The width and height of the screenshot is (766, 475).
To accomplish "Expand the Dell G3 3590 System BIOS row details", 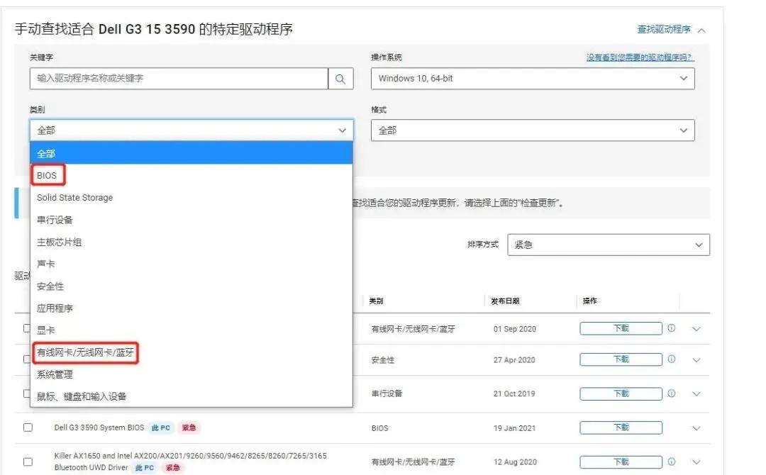I will (x=696, y=428).
